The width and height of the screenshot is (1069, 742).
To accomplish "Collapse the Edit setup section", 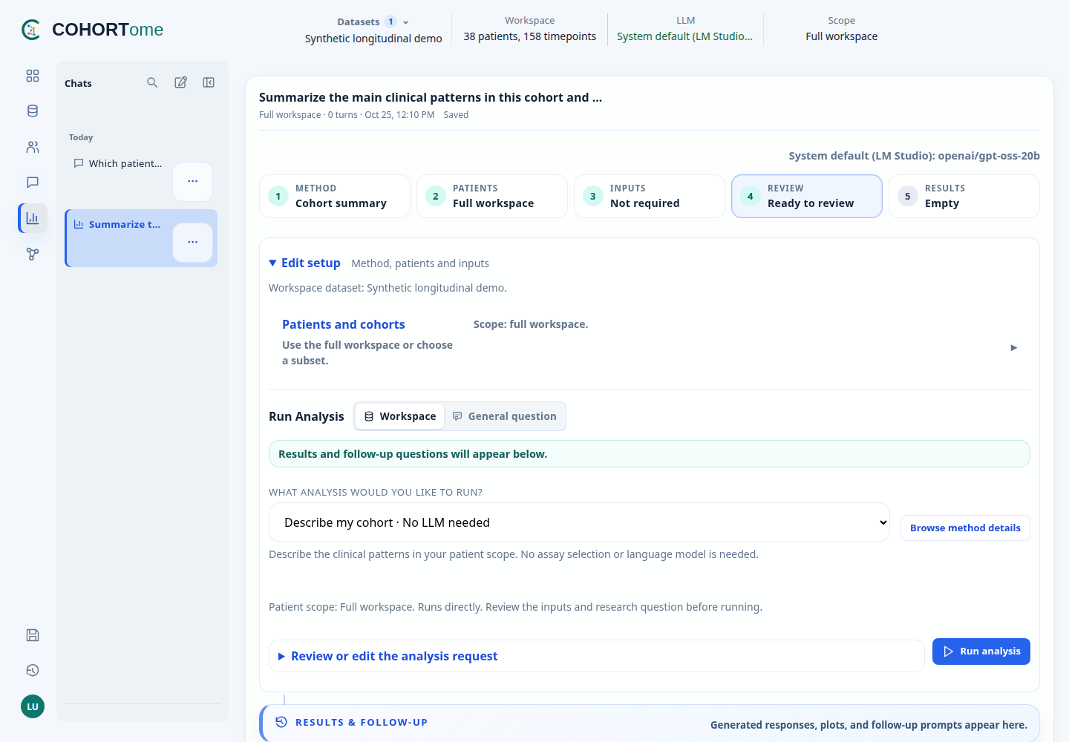I will click(x=304, y=263).
